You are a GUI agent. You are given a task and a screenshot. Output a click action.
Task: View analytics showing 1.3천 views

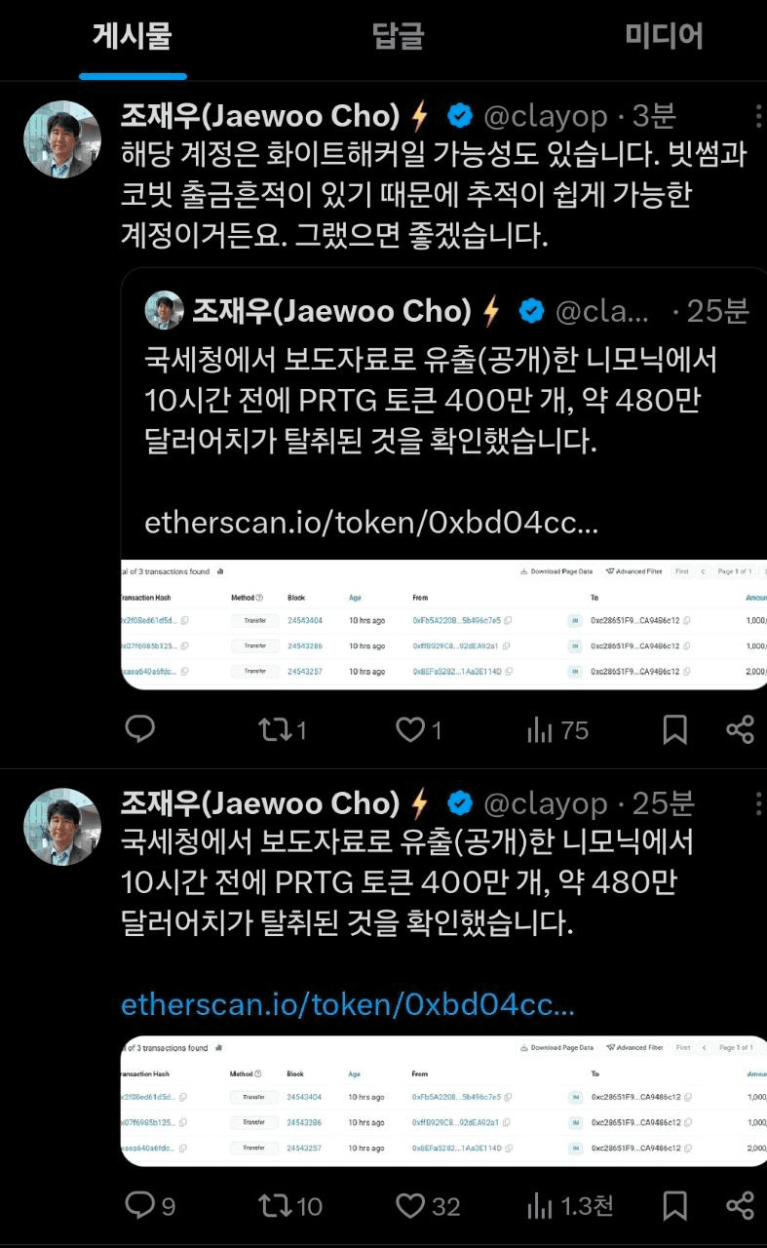(x=570, y=1206)
